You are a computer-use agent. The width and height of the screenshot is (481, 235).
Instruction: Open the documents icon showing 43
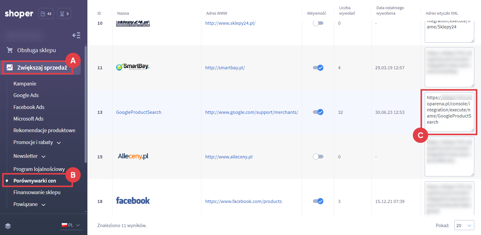point(46,13)
